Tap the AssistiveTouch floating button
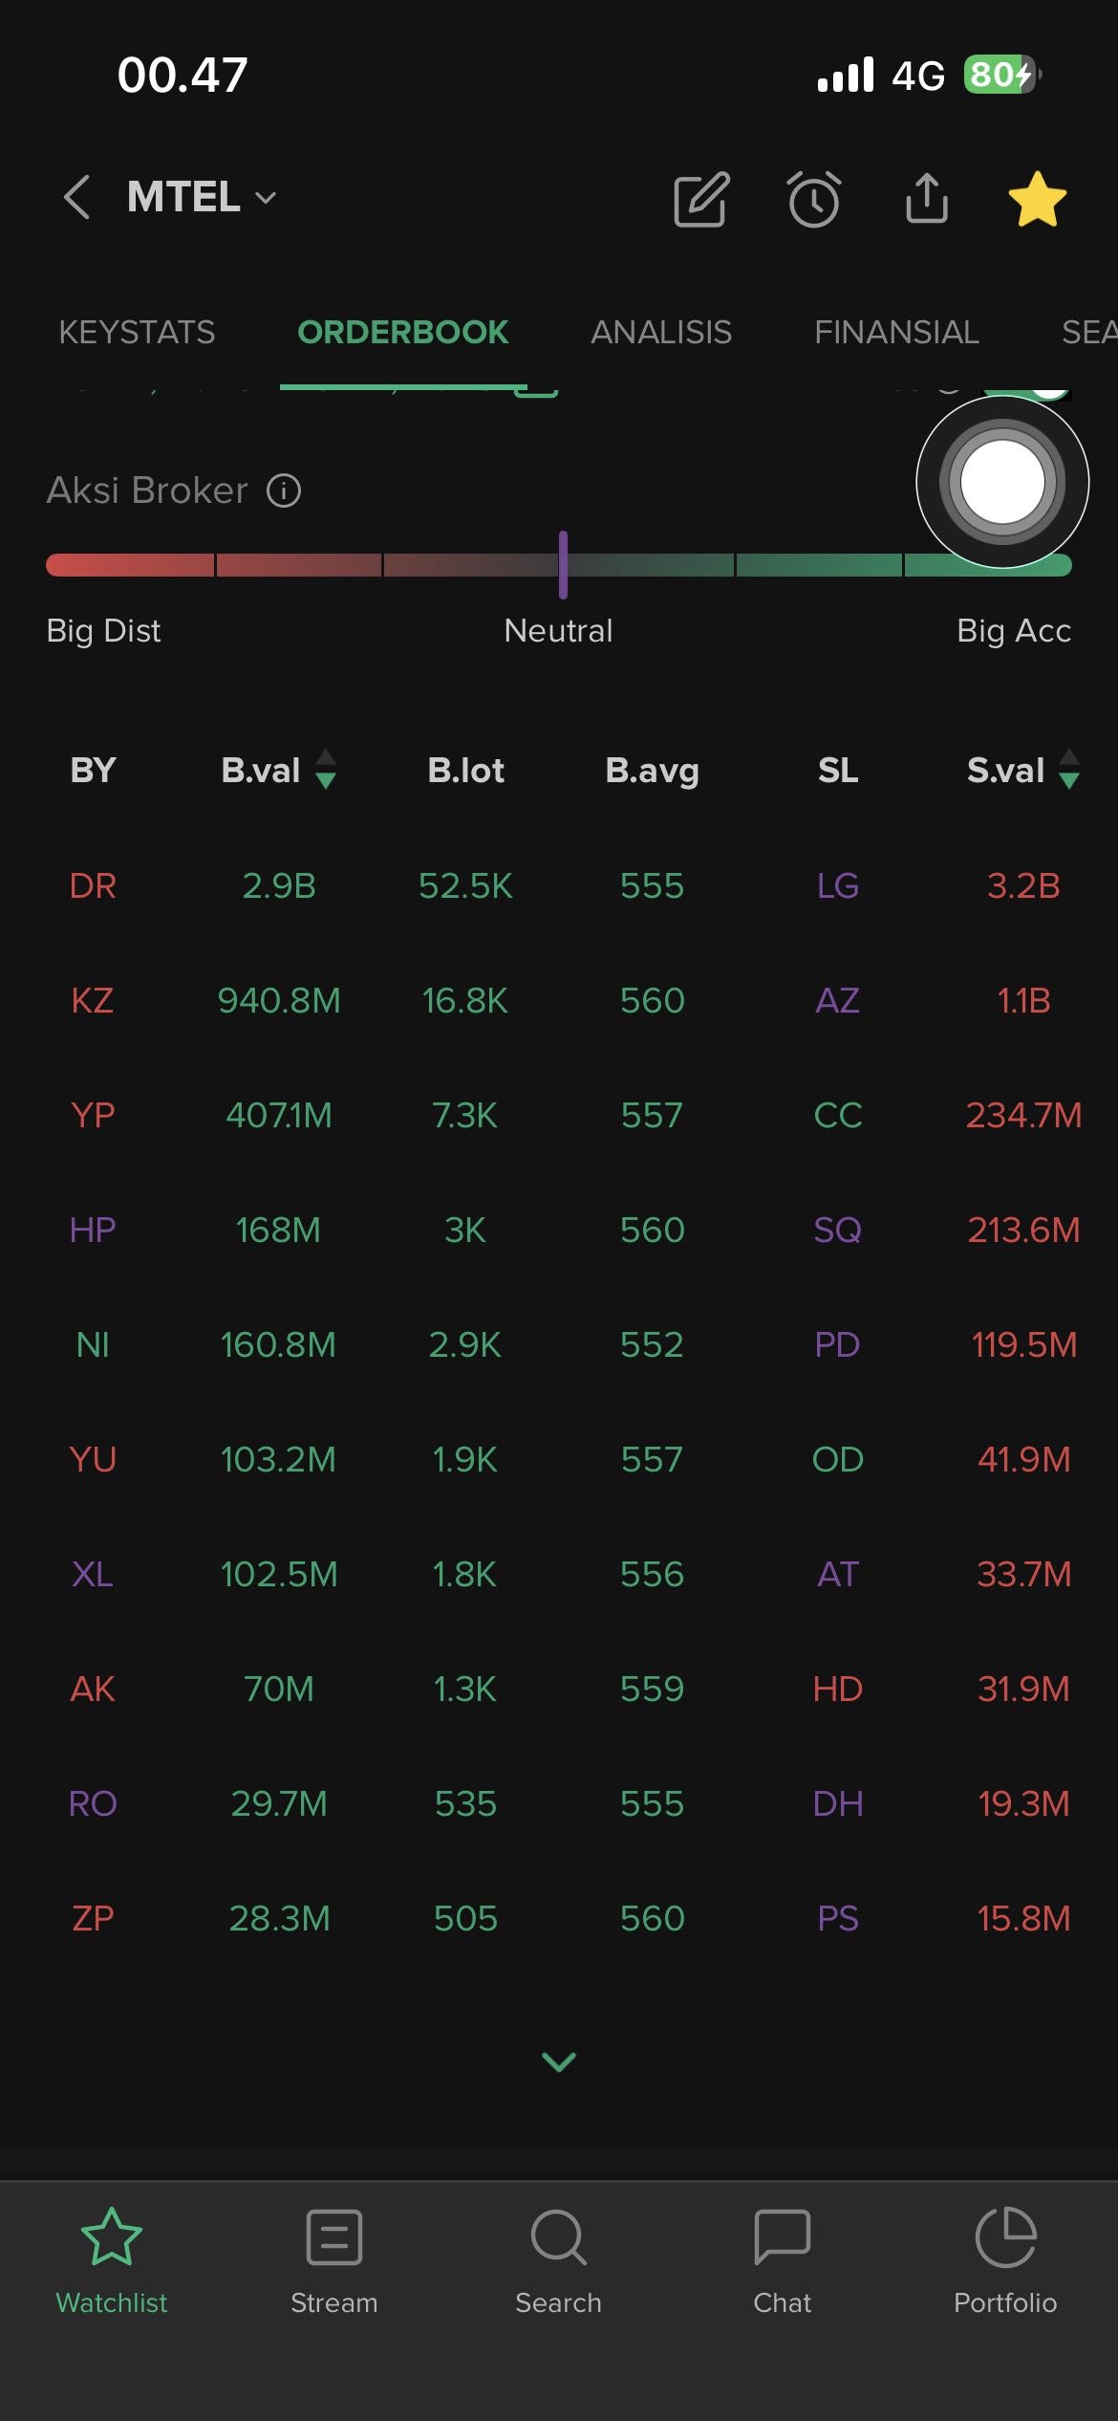This screenshot has width=1118, height=2421. pyautogui.click(x=1002, y=482)
